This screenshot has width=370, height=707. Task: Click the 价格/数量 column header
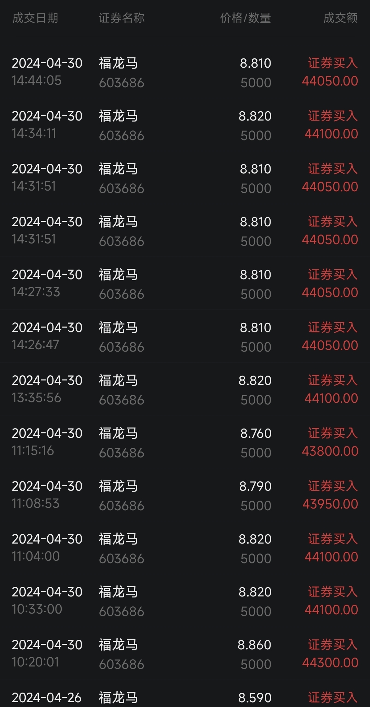coord(245,18)
